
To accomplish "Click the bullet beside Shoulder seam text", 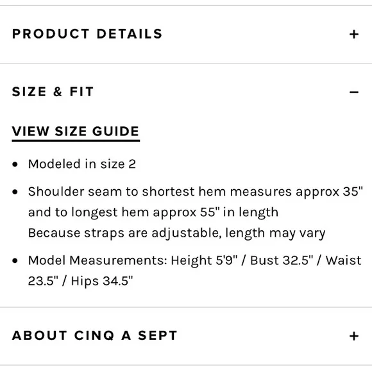I will tap(15, 192).
